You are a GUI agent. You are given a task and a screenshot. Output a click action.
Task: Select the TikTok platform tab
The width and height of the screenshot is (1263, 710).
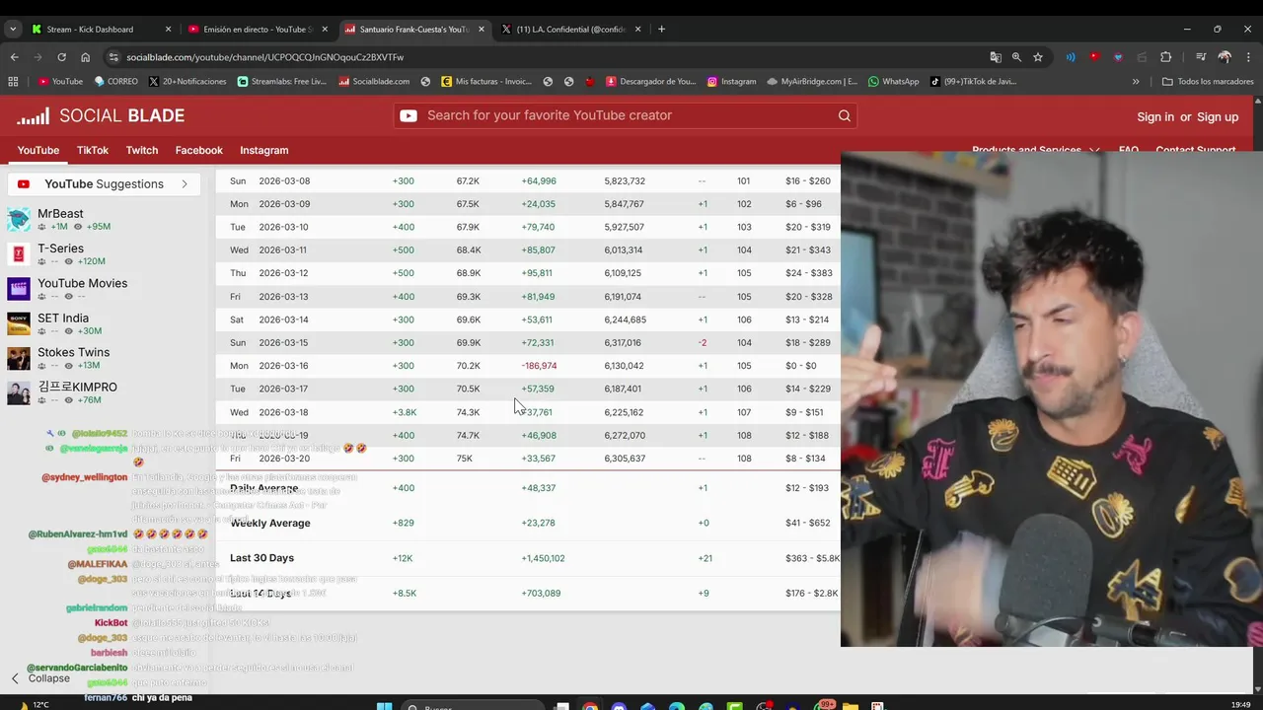click(x=93, y=150)
